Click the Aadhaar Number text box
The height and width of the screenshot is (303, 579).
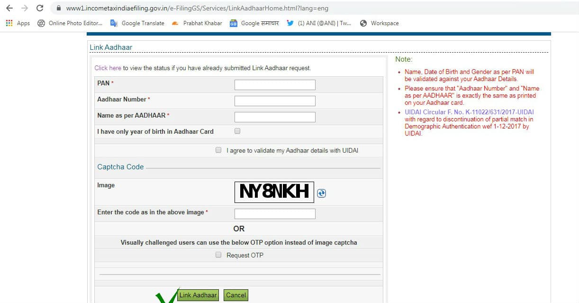275,101
